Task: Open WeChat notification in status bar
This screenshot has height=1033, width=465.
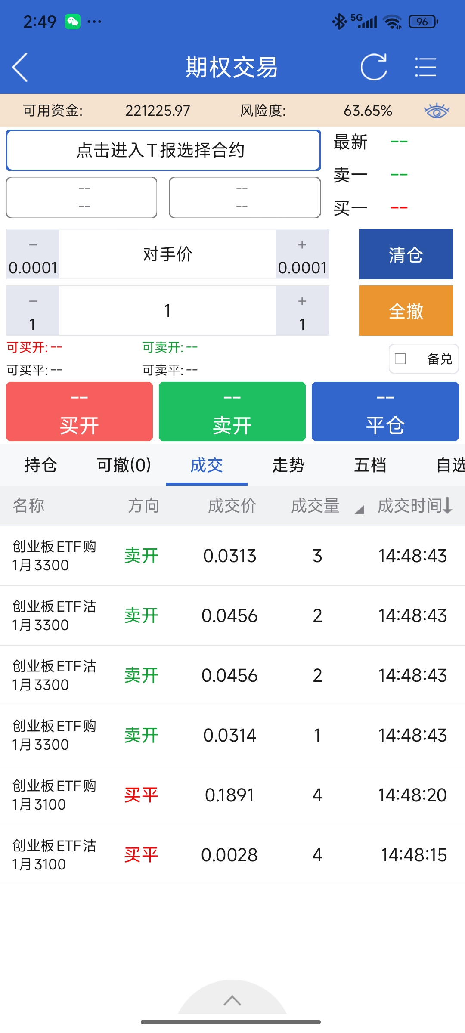Action: [72, 22]
